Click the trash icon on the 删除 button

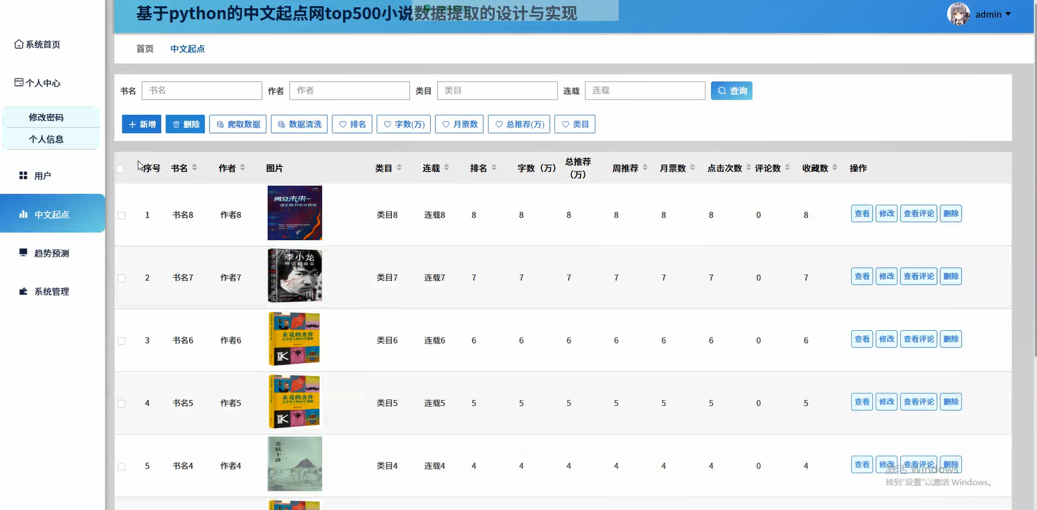click(176, 123)
